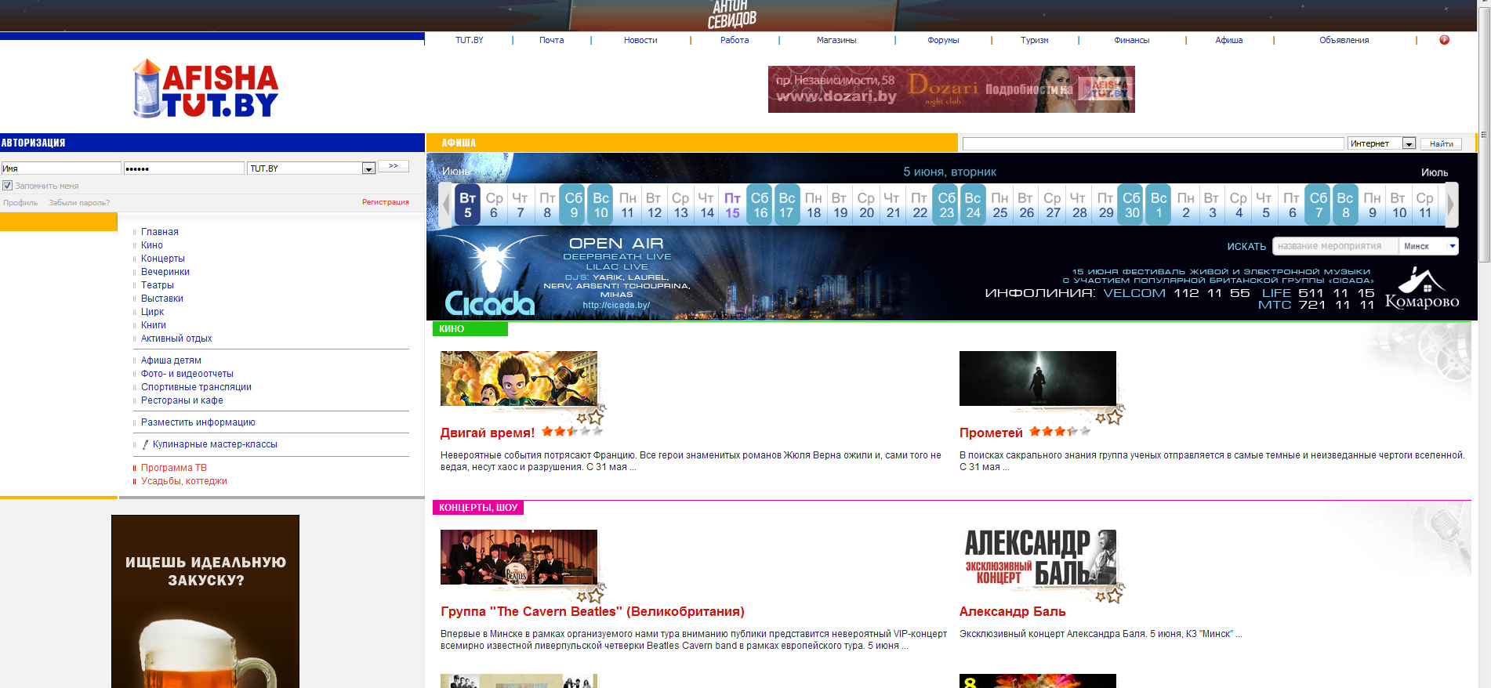Open Цирк in the sidebar menu
Screen dimensions: 1491x688
[153, 312]
